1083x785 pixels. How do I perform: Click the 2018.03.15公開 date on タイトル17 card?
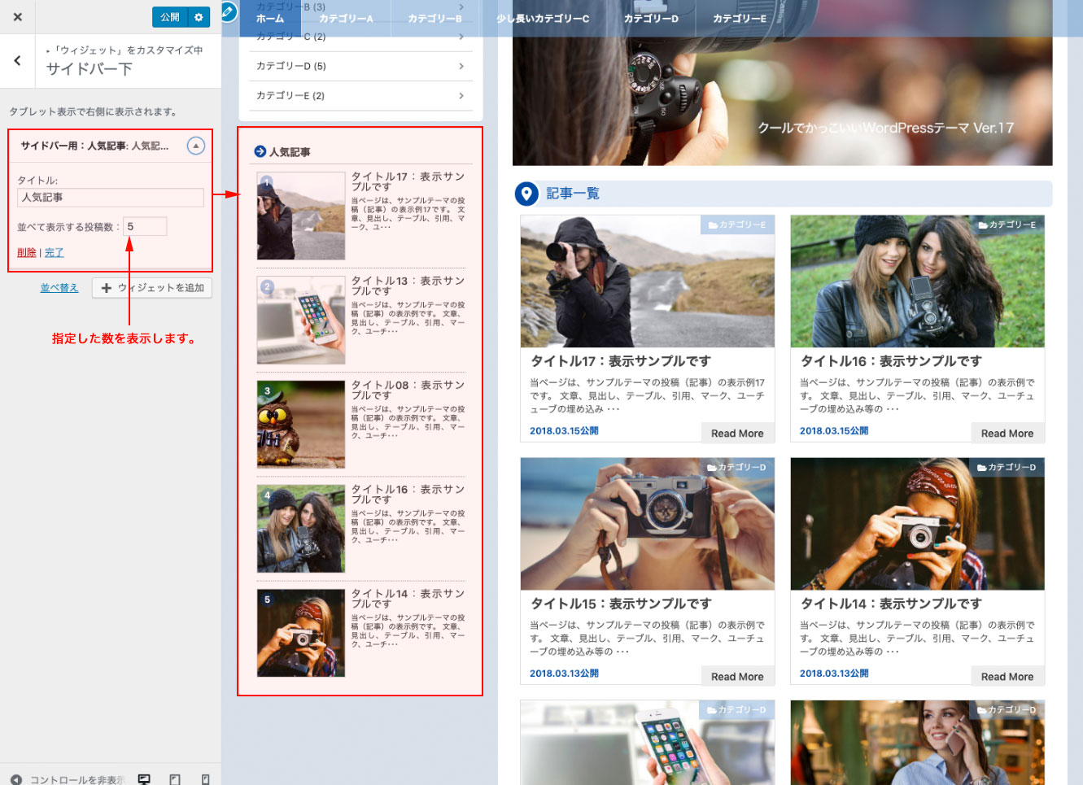click(x=564, y=431)
